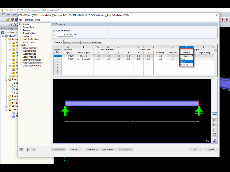The image size is (230, 172).
Task: Open Edit menu in main window
Action: (x=15, y=14)
